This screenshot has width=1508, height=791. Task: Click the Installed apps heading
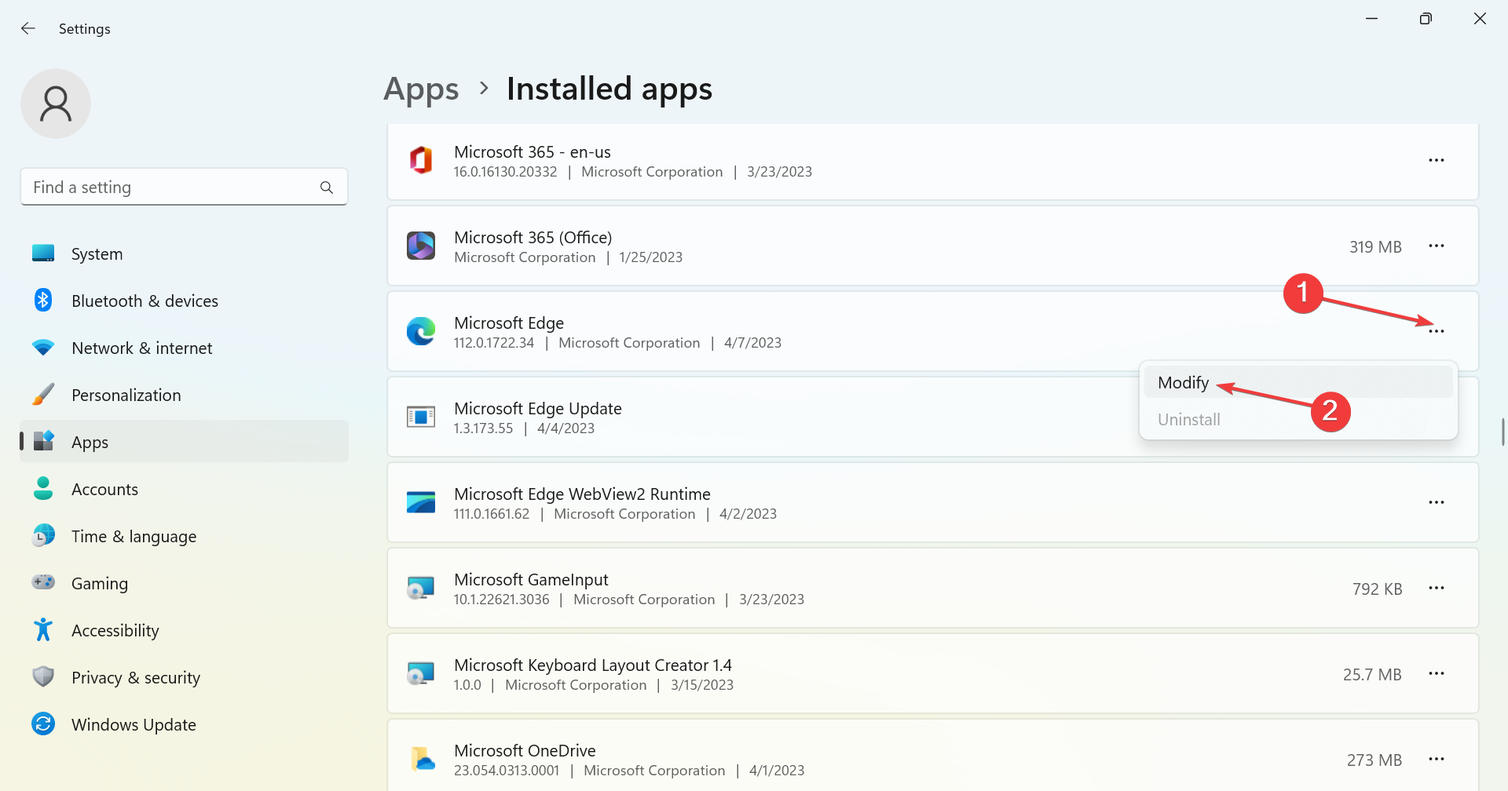[x=609, y=89]
